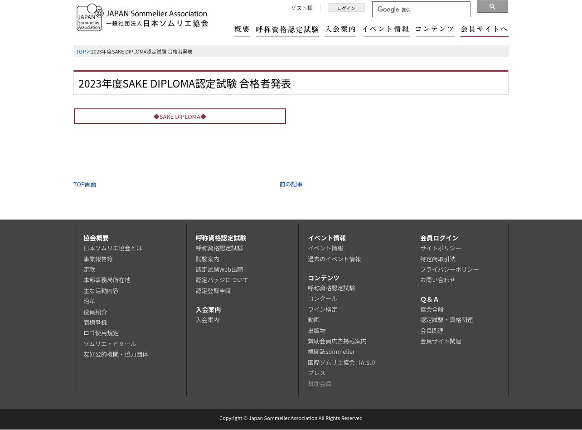Click the Japan Sommelier Association logo
Viewport: 582px width, 430px height.
(x=142, y=18)
